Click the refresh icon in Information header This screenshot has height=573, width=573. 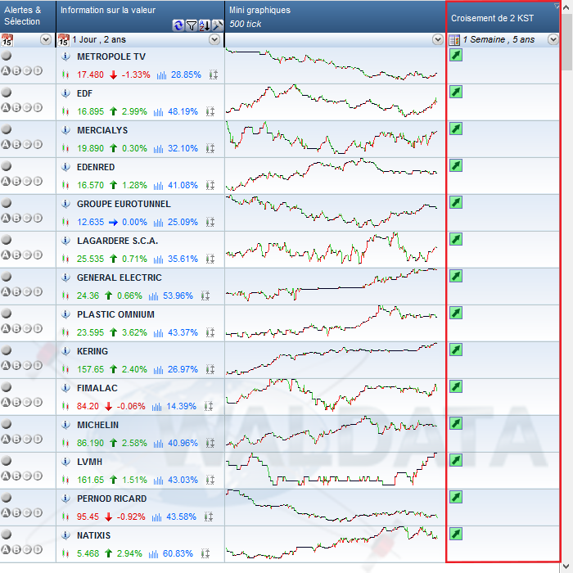pyautogui.click(x=178, y=25)
